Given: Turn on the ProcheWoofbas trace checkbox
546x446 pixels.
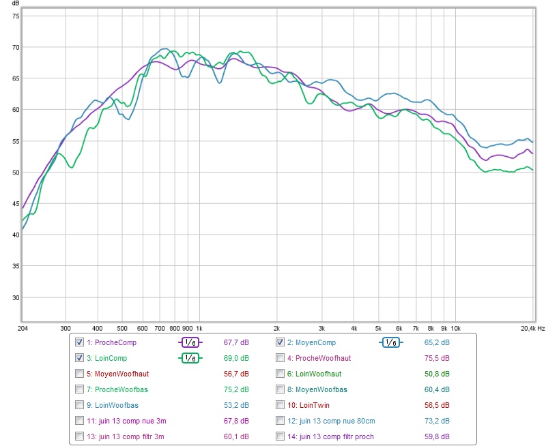Looking at the screenshot, I should pos(80,389).
